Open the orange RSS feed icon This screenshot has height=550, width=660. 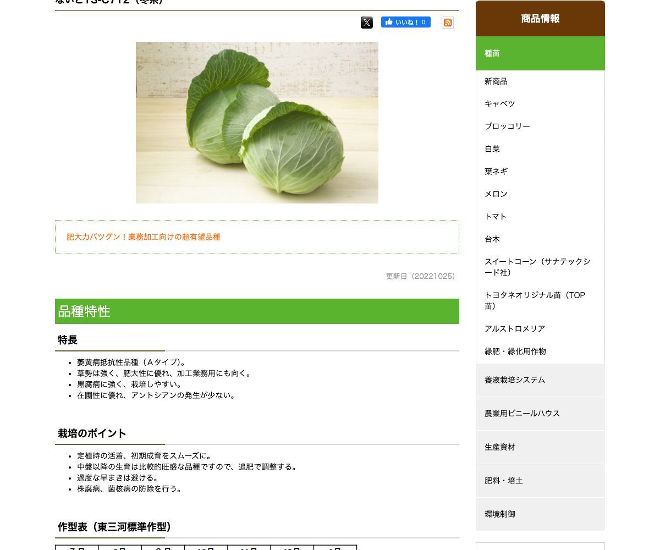point(448,23)
